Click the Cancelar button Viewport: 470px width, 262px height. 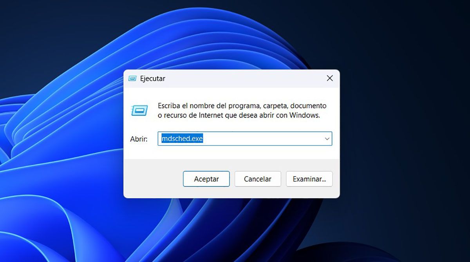258,179
